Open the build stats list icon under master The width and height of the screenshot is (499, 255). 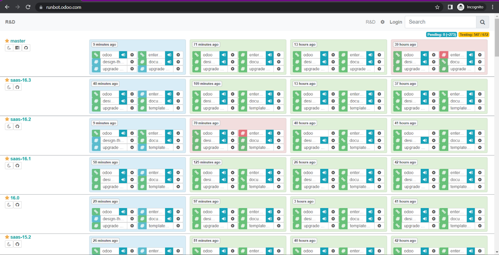[x=17, y=48]
